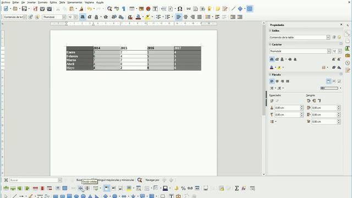Click the Buscar search input field
The width and height of the screenshot is (352, 198).
click(34, 180)
